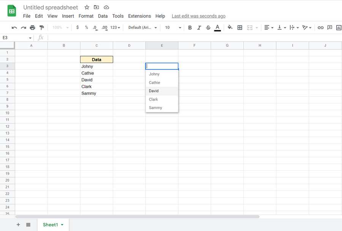Choose Johny from the dropdown list
The height and width of the screenshot is (231, 342).
point(162,74)
